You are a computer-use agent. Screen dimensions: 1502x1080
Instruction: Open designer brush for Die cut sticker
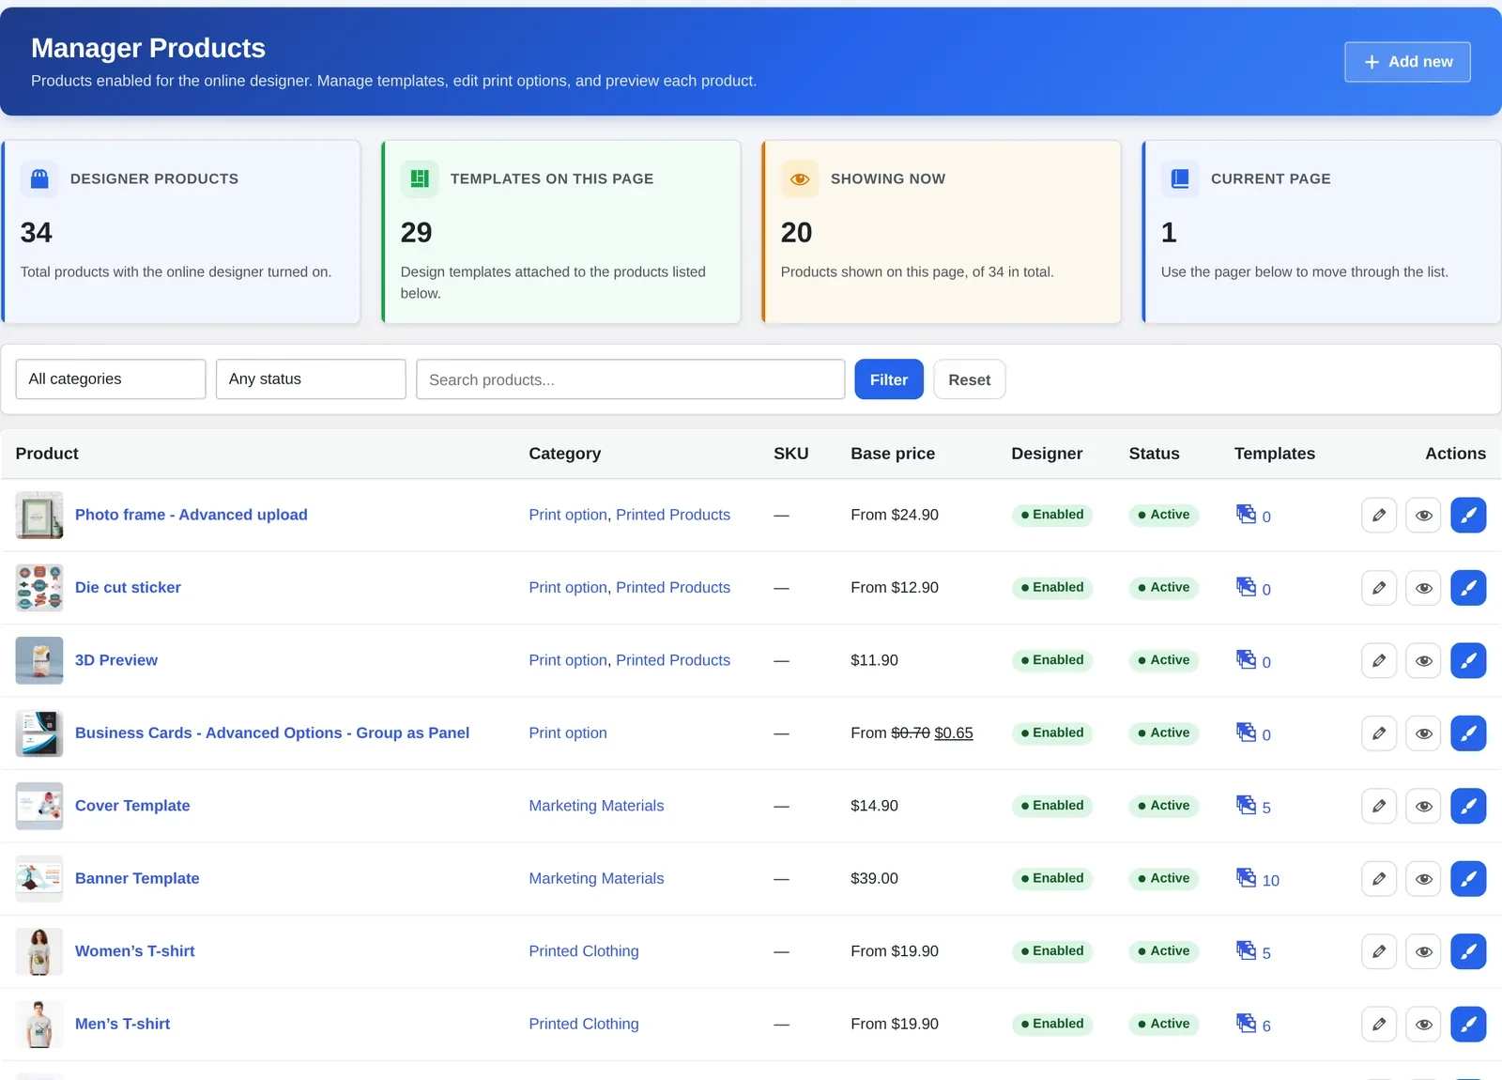pyautogui.click(x=1468, y=588)
